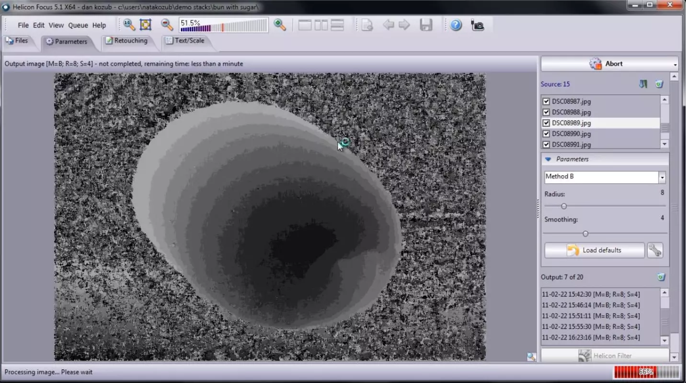Screen dimensions: 686x383
Task: Click the camera remote shooting icon
Action: (478, 25)
